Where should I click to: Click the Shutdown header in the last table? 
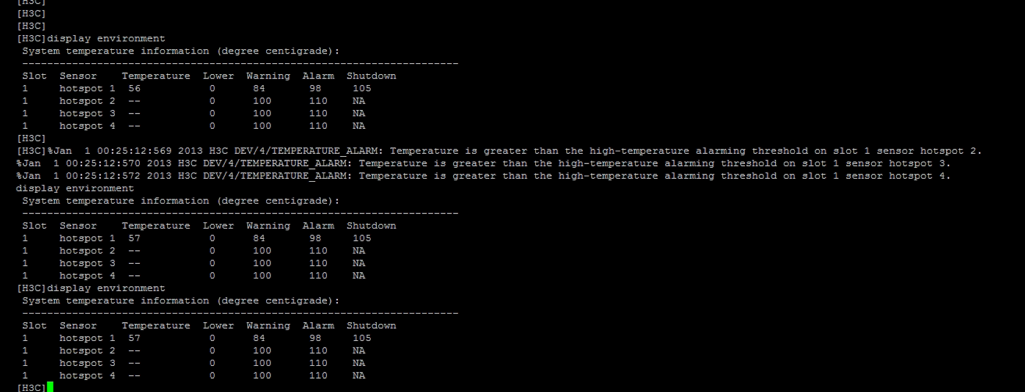(x=371, y=326)
